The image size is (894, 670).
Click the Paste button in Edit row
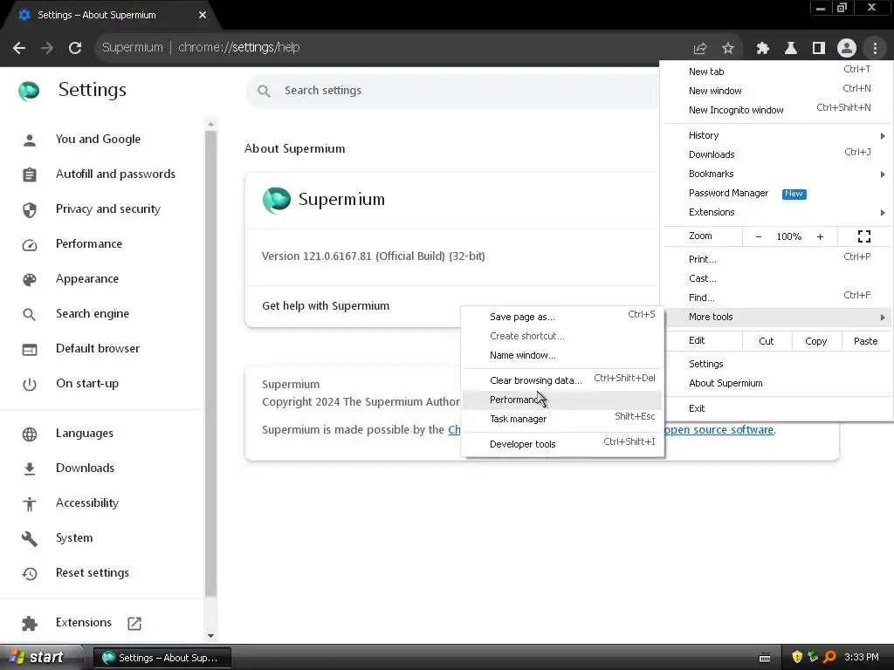865,341
